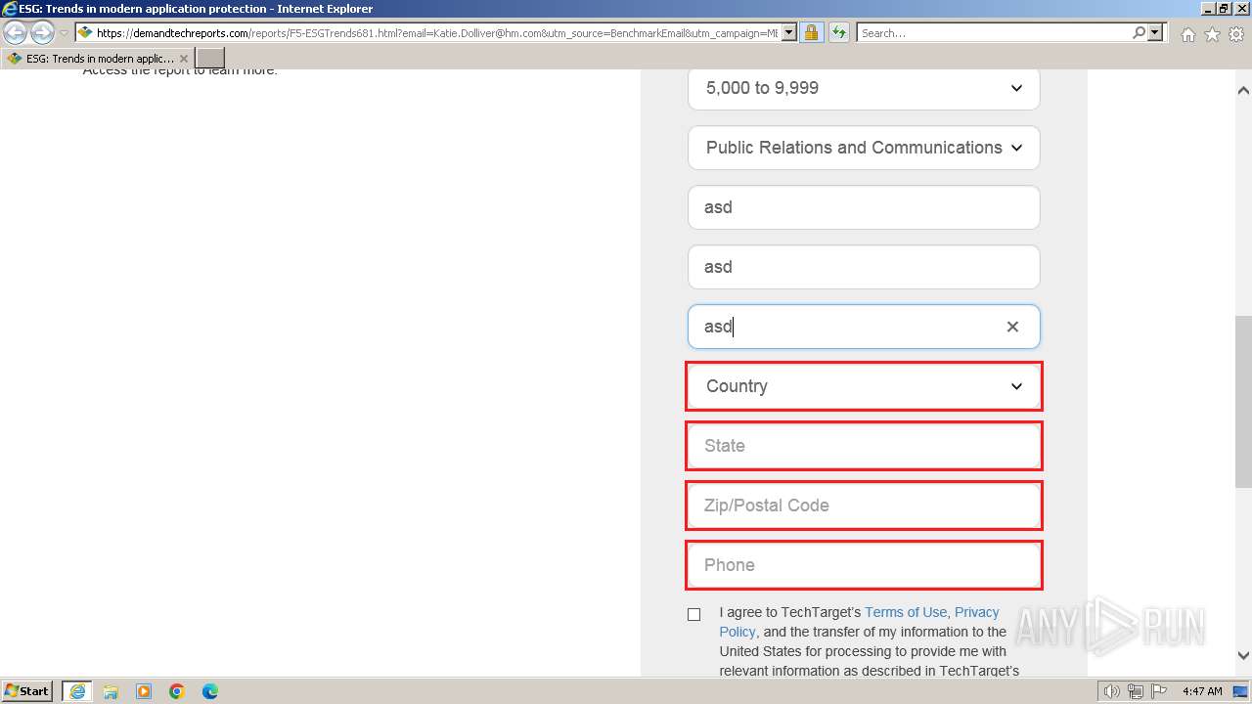Open the Terms of Use link

(906, 612)
